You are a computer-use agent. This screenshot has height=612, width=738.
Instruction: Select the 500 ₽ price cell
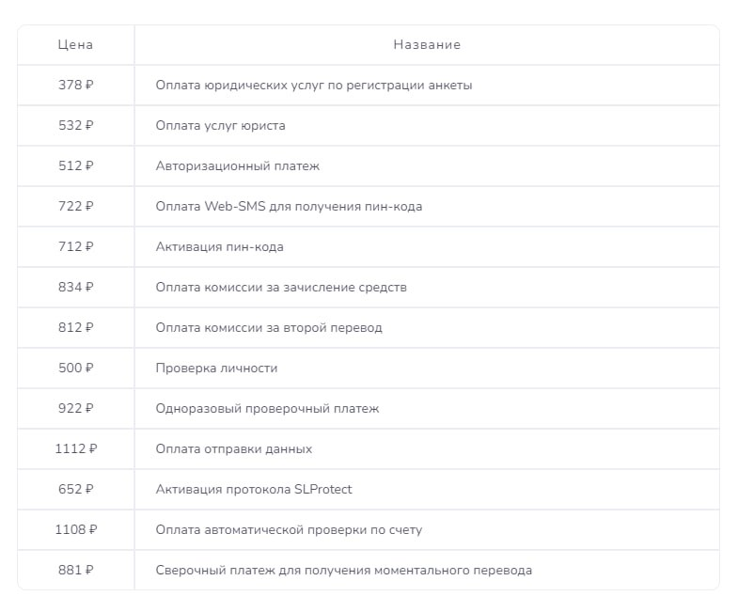tap(76, 369)
